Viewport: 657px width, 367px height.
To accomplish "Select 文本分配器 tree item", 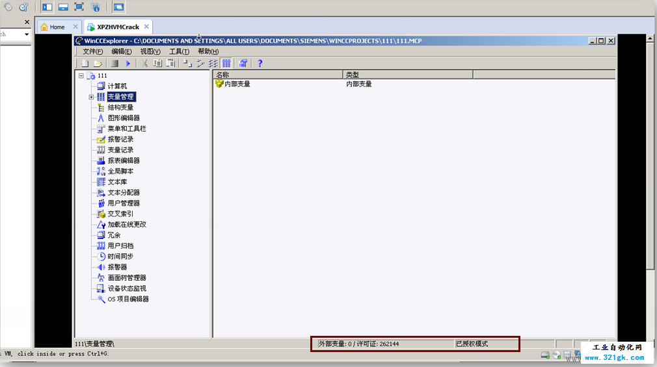I will [124, 192].
